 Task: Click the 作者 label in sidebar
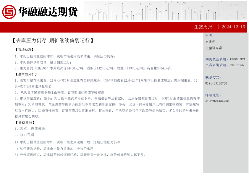pos(209,36)
